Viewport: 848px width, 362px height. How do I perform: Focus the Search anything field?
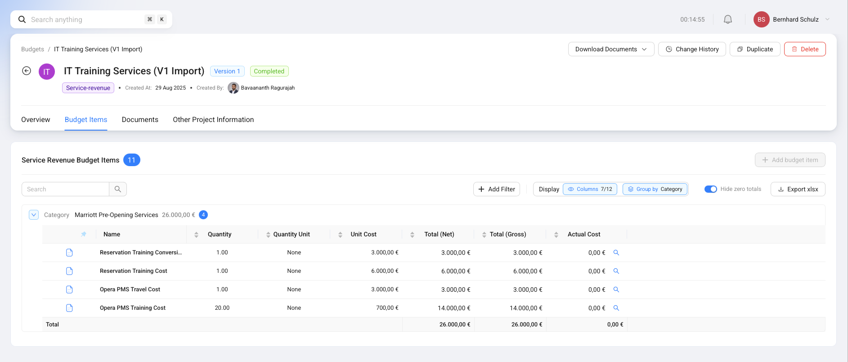pos(91,19)
